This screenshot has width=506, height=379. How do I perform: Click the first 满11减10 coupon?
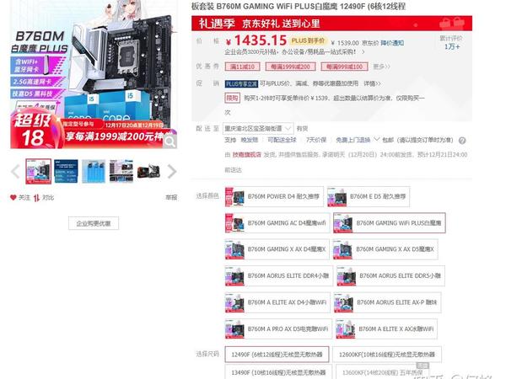[242, 67]
